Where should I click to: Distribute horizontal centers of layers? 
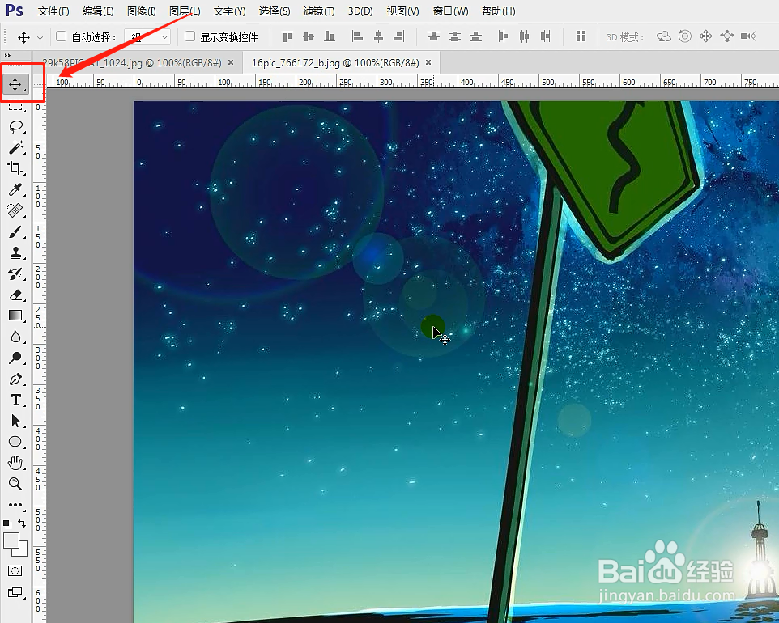(x=524, y=36)
